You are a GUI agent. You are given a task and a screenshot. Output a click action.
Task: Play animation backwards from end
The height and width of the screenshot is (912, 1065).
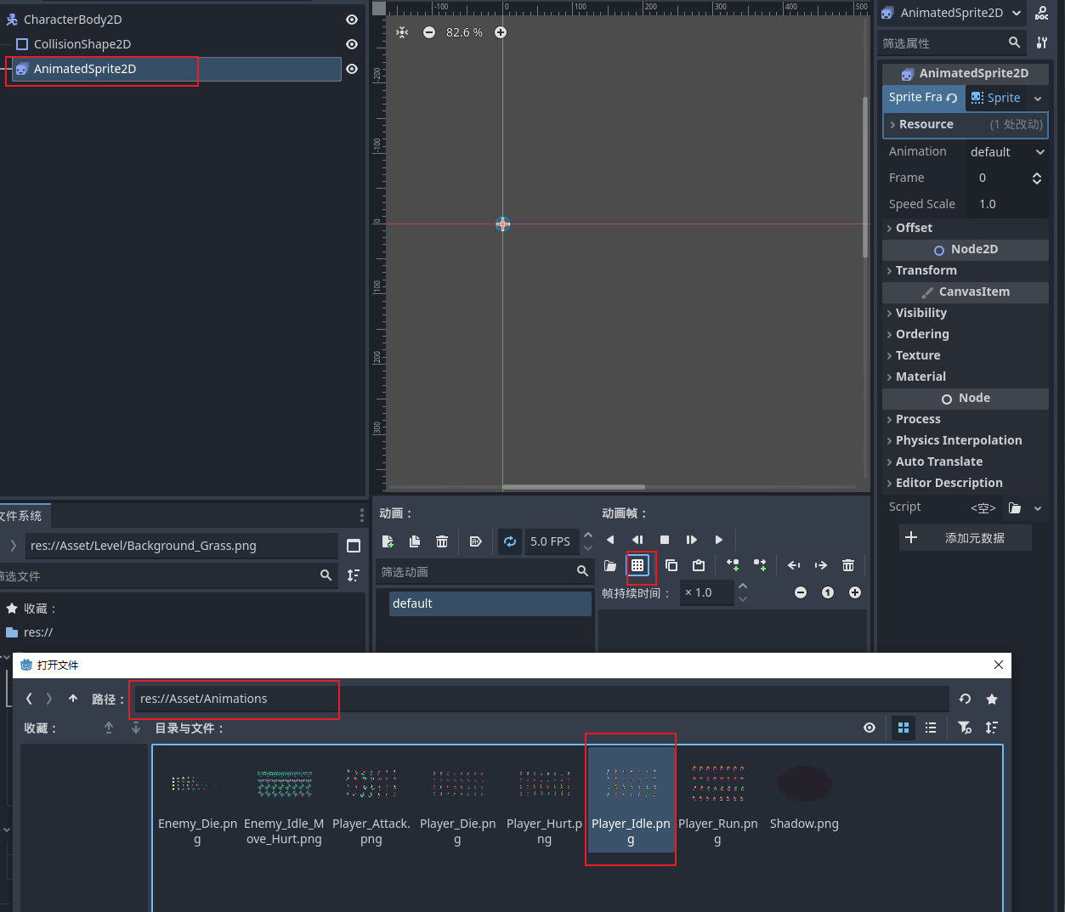pos(610,540)
